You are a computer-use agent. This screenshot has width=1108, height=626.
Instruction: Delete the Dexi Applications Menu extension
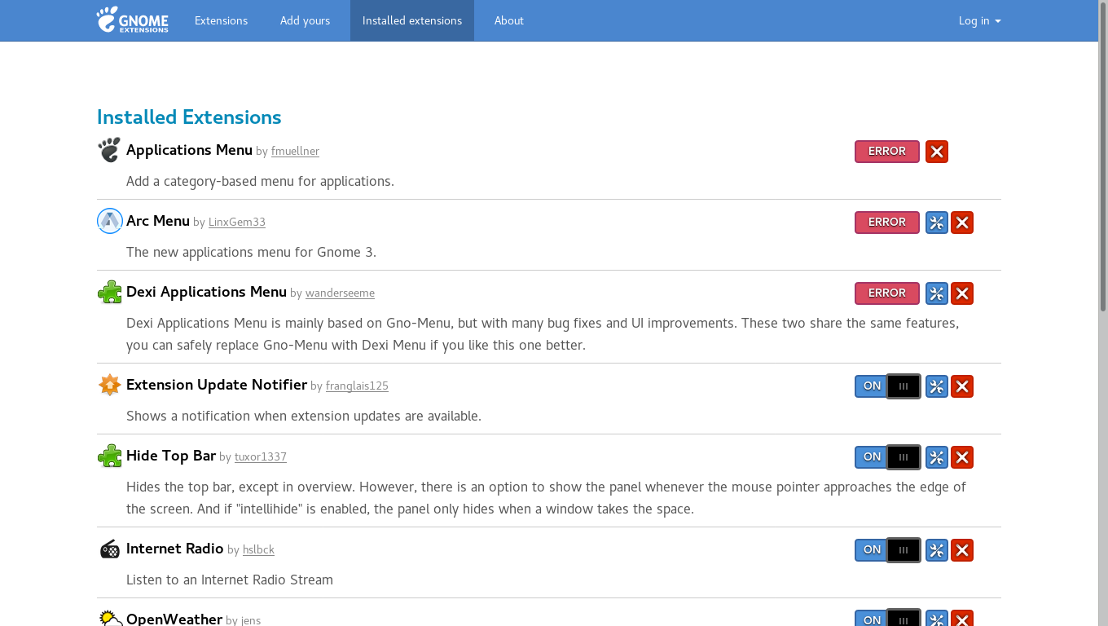tap(962, 293)
